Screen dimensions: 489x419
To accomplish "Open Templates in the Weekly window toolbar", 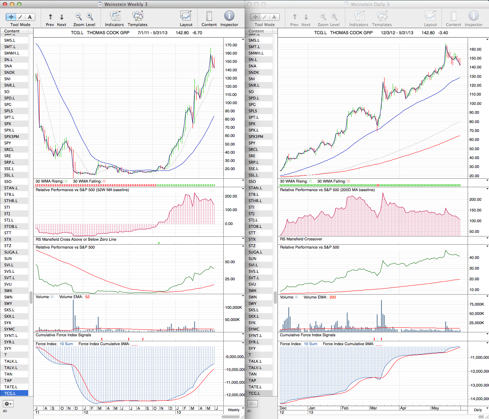I will (x=137, y=17).
